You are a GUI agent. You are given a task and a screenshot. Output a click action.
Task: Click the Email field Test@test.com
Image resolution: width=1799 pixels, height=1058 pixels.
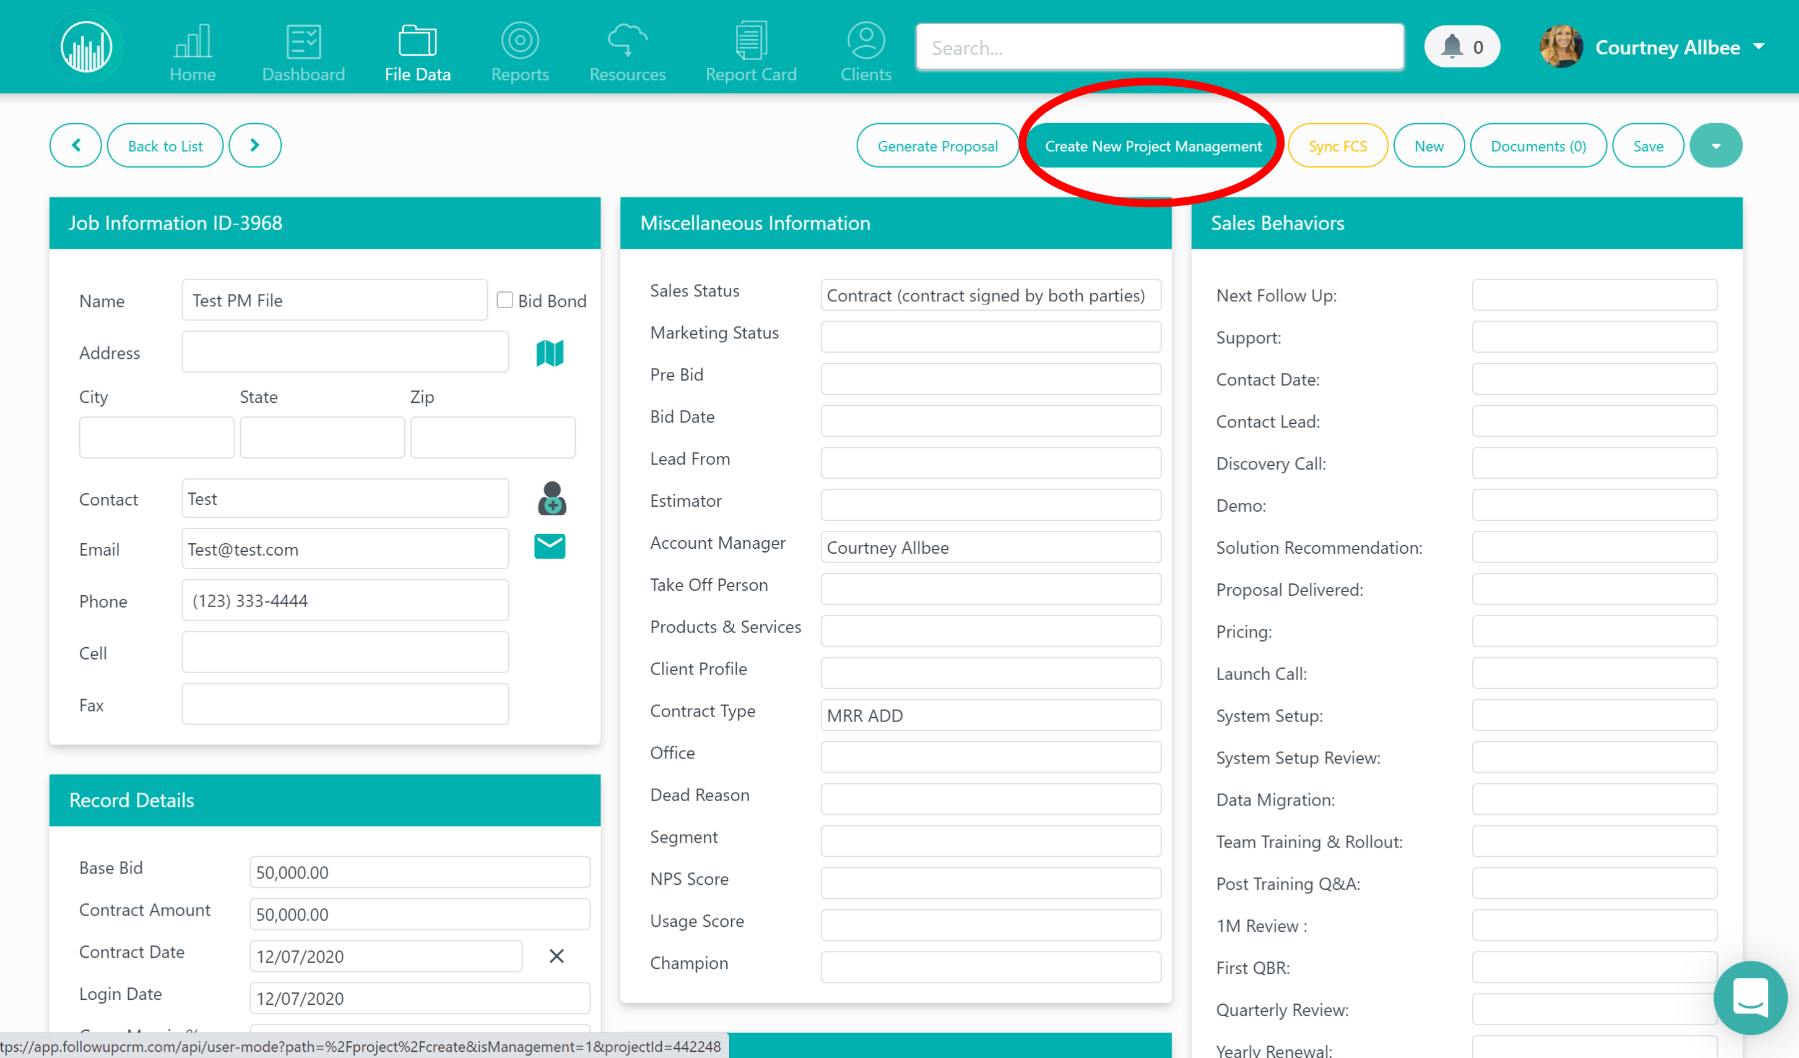pos(345,549)
